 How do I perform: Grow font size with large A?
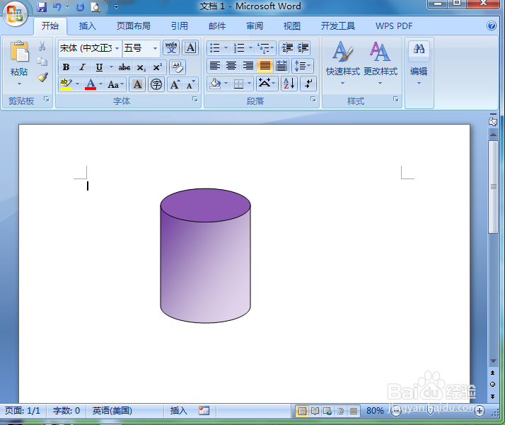[175, 84]
